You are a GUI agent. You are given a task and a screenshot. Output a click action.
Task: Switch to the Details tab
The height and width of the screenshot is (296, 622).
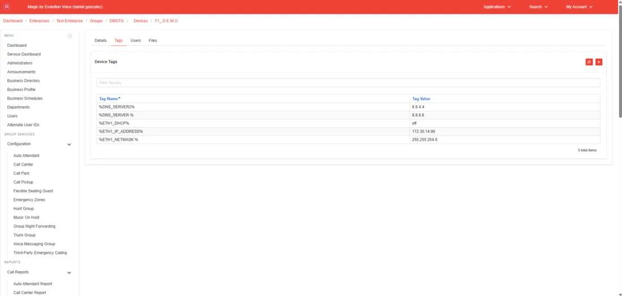coord(100,41)
